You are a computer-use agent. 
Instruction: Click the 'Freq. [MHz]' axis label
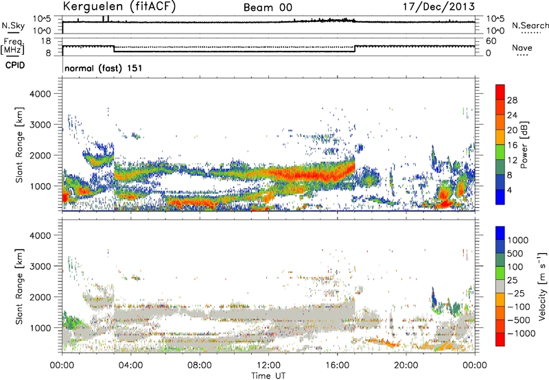12,47
